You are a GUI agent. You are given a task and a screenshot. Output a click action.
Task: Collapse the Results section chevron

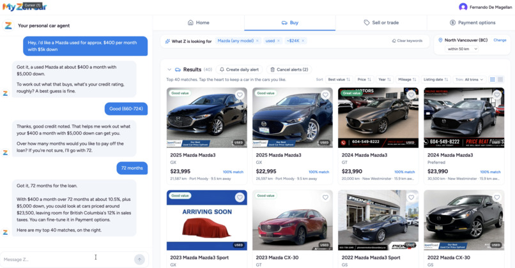[x=169, y=70]
